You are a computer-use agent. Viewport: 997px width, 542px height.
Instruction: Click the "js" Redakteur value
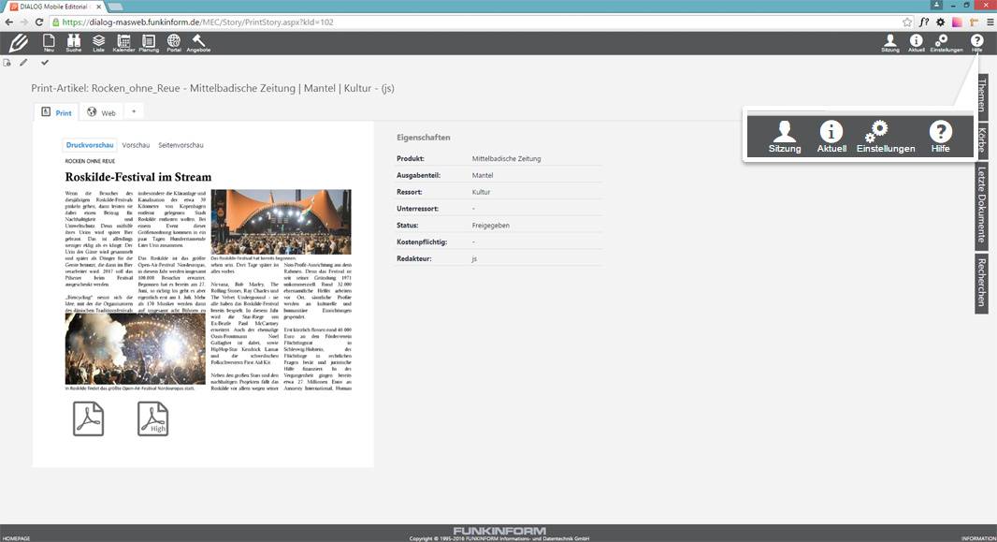tap(474, 259)
